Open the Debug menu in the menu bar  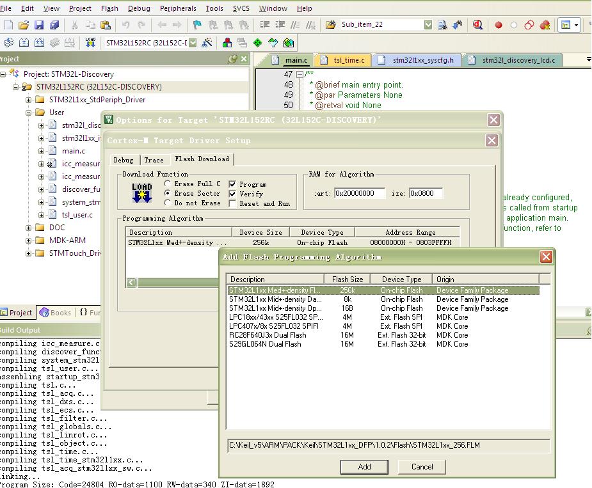point(139,8)
